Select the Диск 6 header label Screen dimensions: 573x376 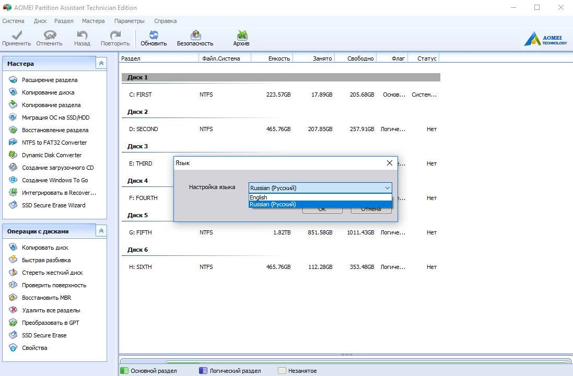[137, 250]
